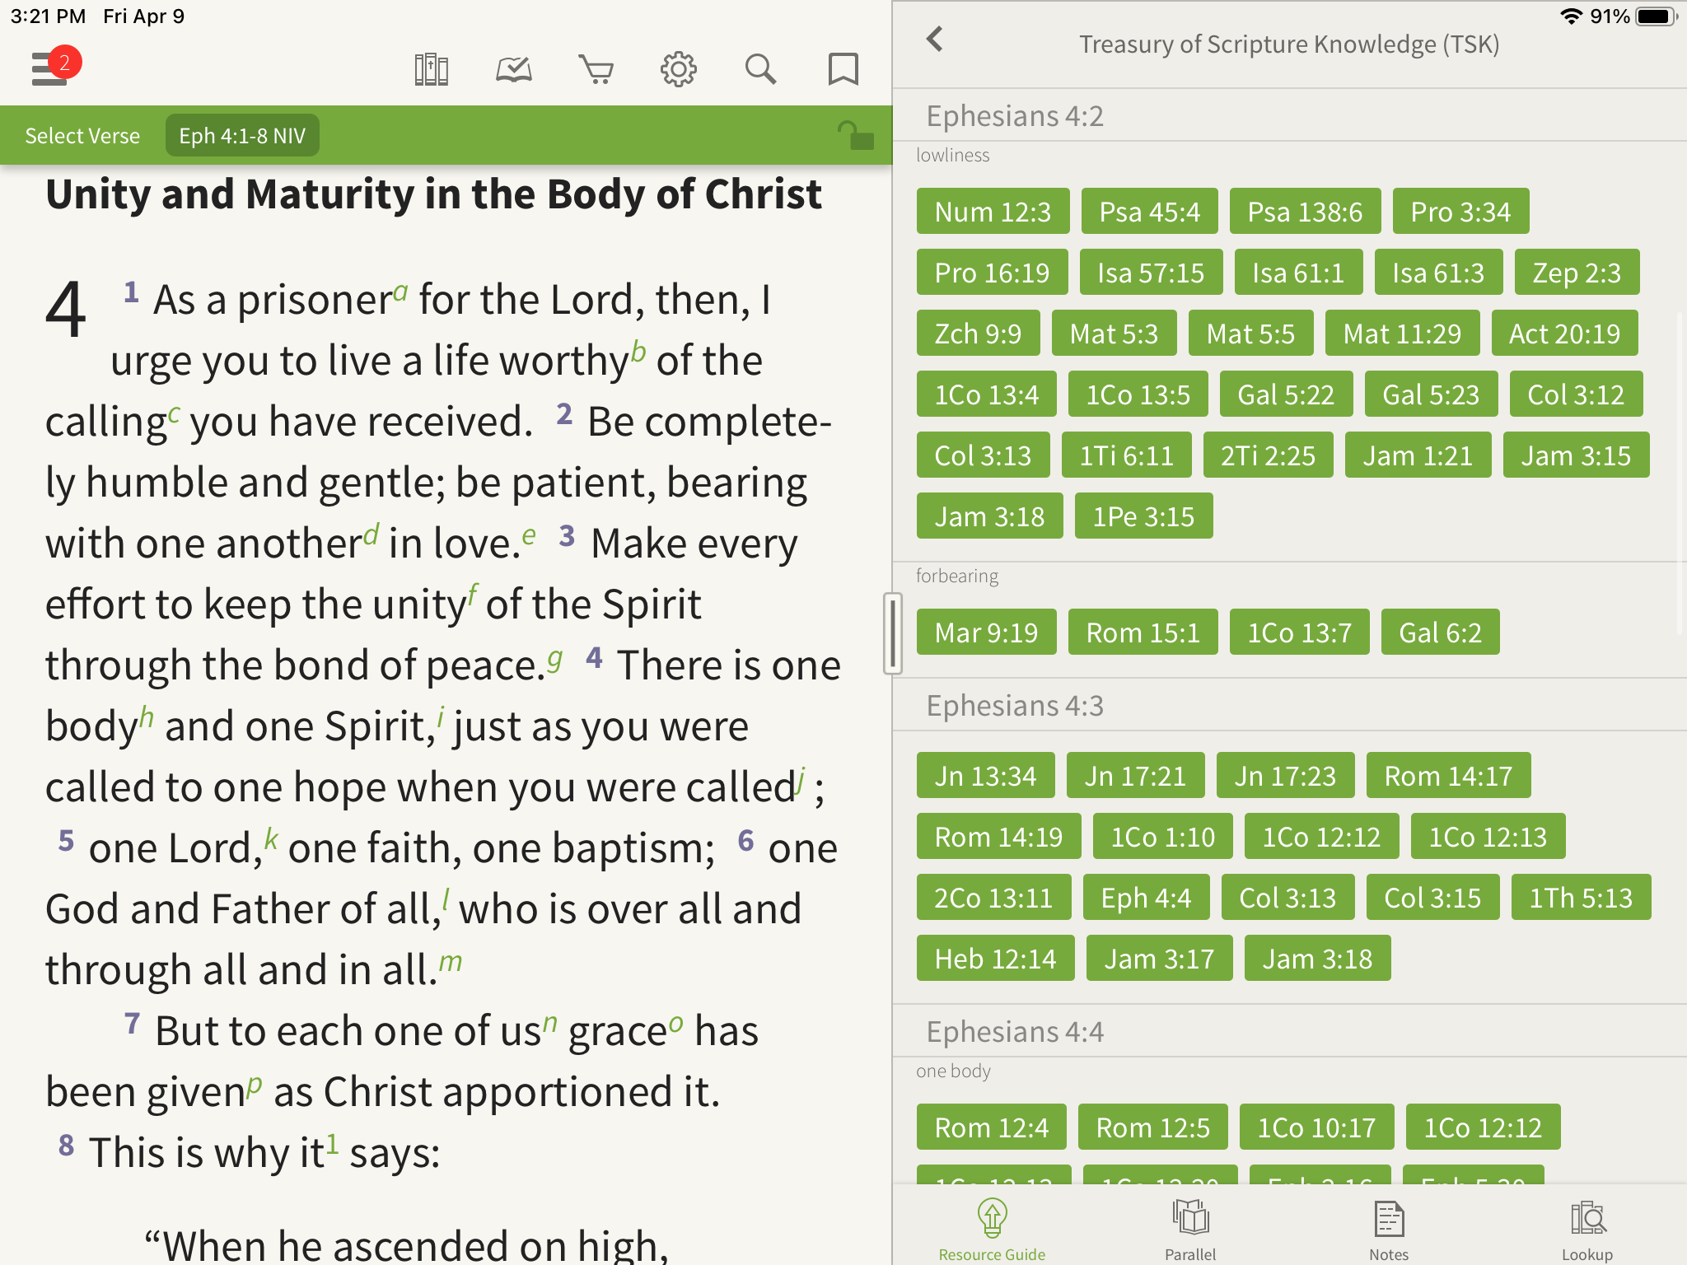The image size is (1687, 1265).
Task: Open settings gear icon
Action: (678, 70)
